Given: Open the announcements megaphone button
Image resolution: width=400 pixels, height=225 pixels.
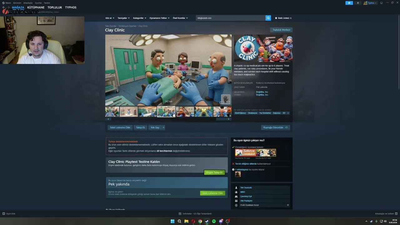Looking at the screenshot, I should pyautogui.click(x=349, y=3).
